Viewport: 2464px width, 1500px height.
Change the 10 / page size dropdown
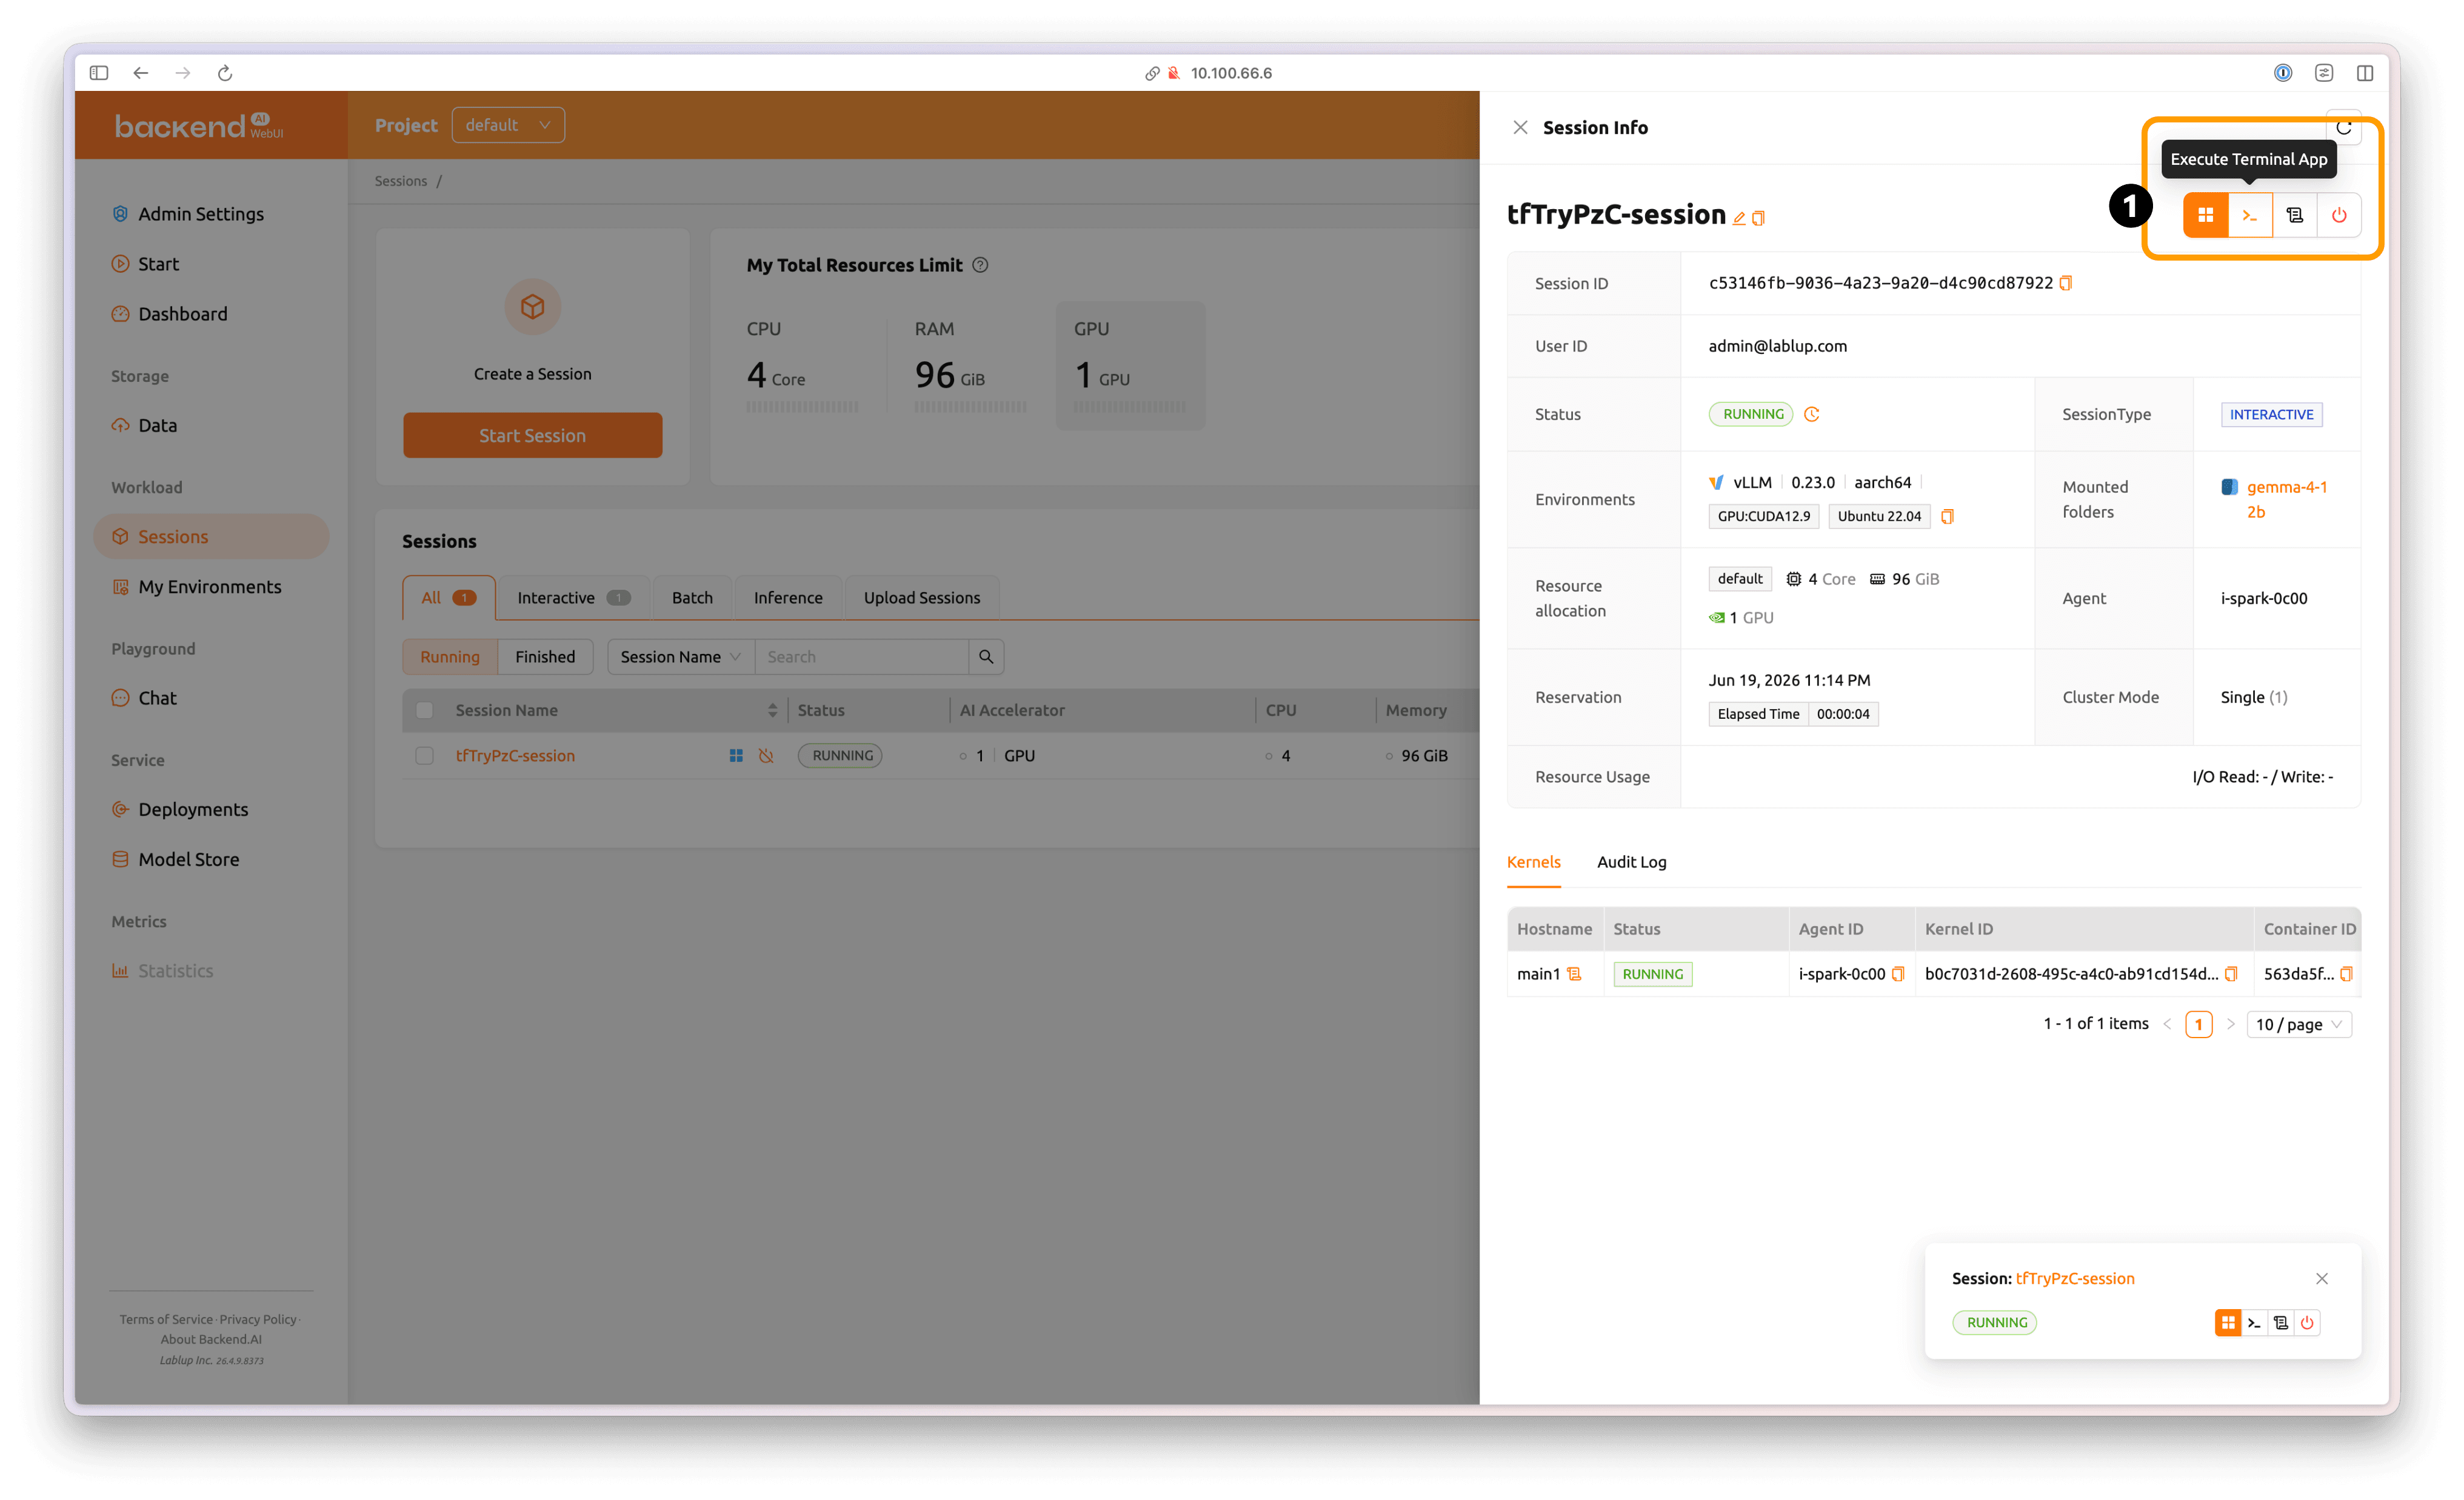click(x=2298, y=1024)
